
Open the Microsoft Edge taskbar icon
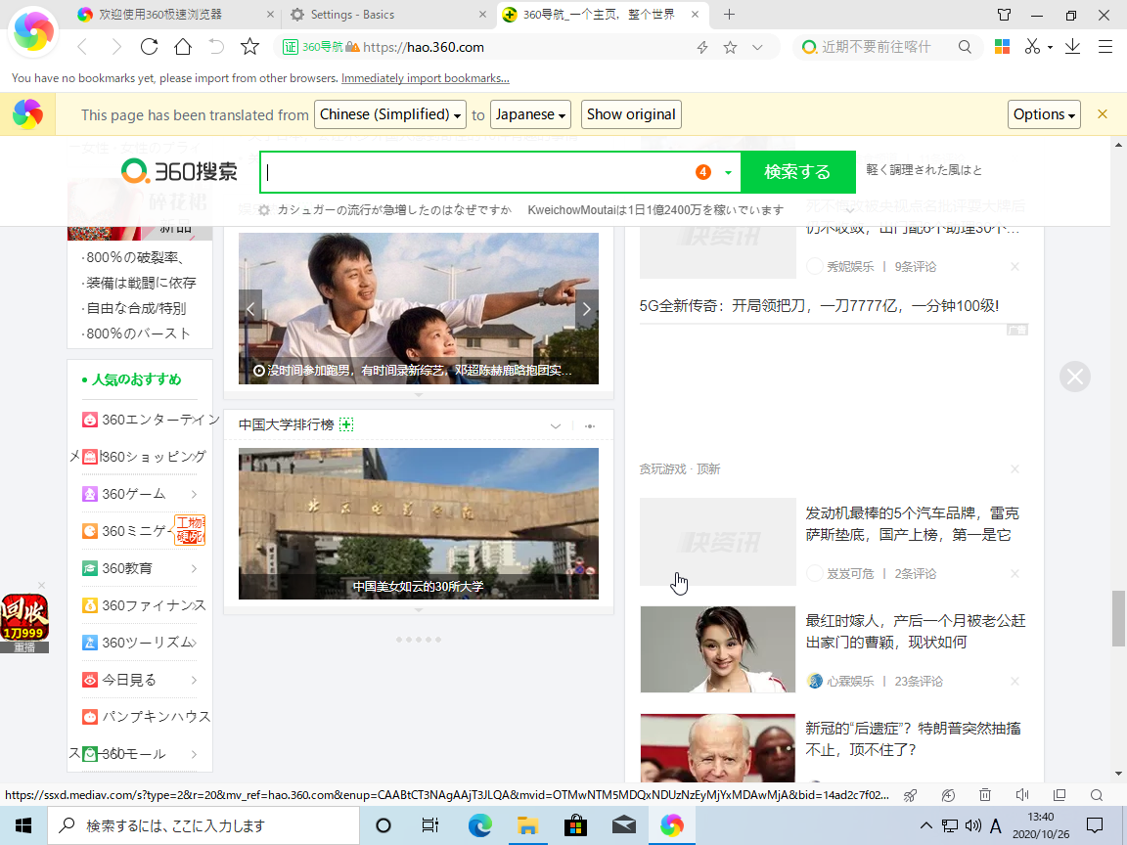point(479,825)
